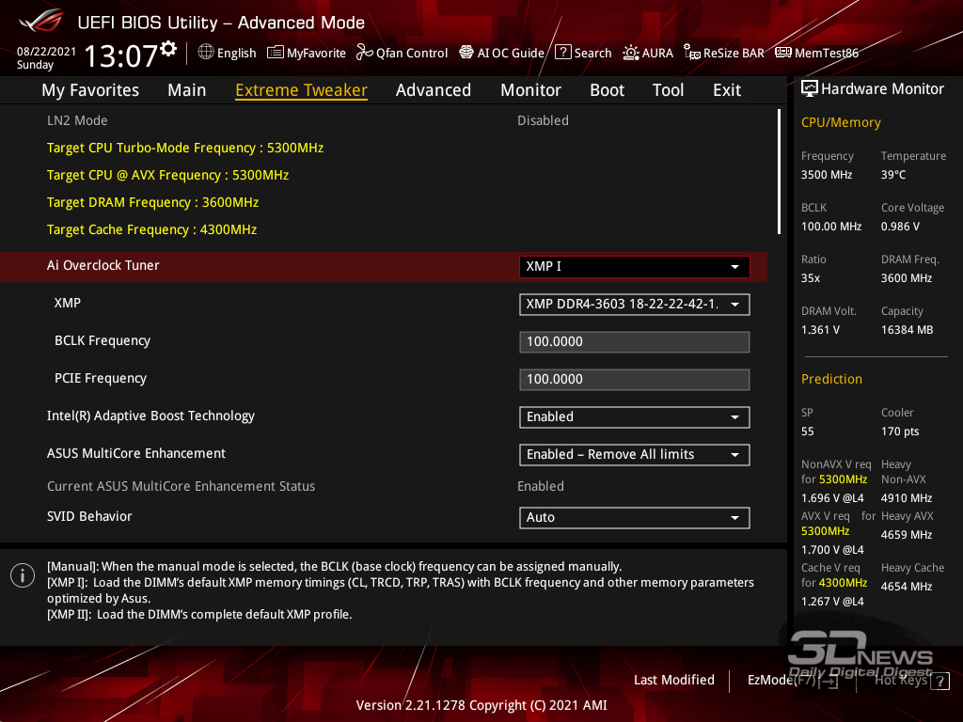Click the AURA lighting icon
This screenshot has width=963, height=722.
[x=631, y=53]
